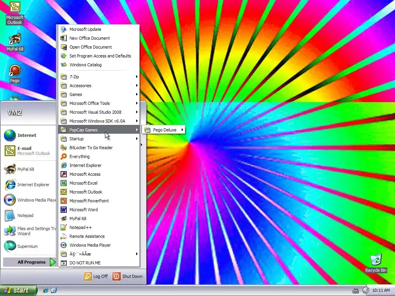The image size is (395, 296).
Task: Click the DO NOT RUN ME entry
Action: 98,263
